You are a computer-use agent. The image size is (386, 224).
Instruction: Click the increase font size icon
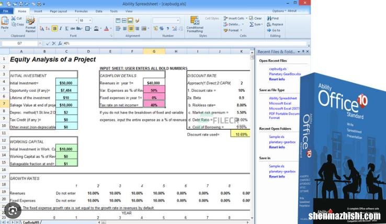pos(42,29)
